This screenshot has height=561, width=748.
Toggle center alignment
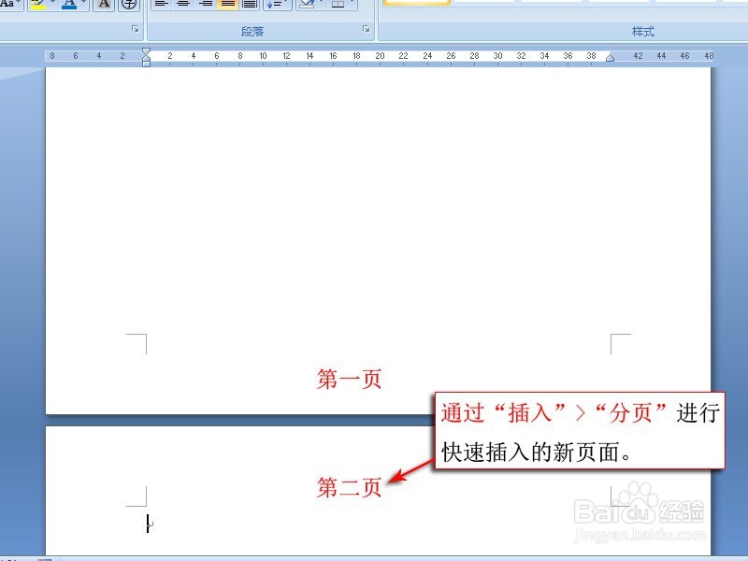click(183, 4)
